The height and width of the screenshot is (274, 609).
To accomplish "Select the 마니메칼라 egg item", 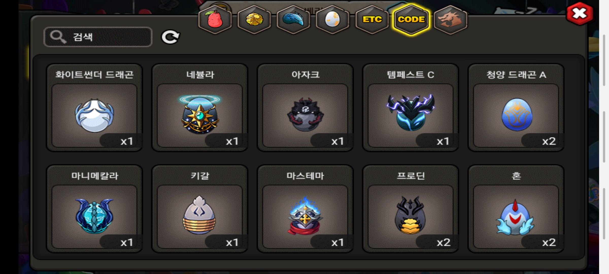I will coord(94,209).
